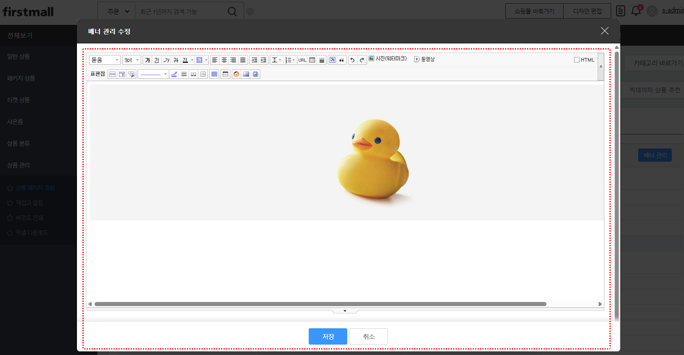
Task: Cancel editing with the 취소 button
Action: click(369, 336)
